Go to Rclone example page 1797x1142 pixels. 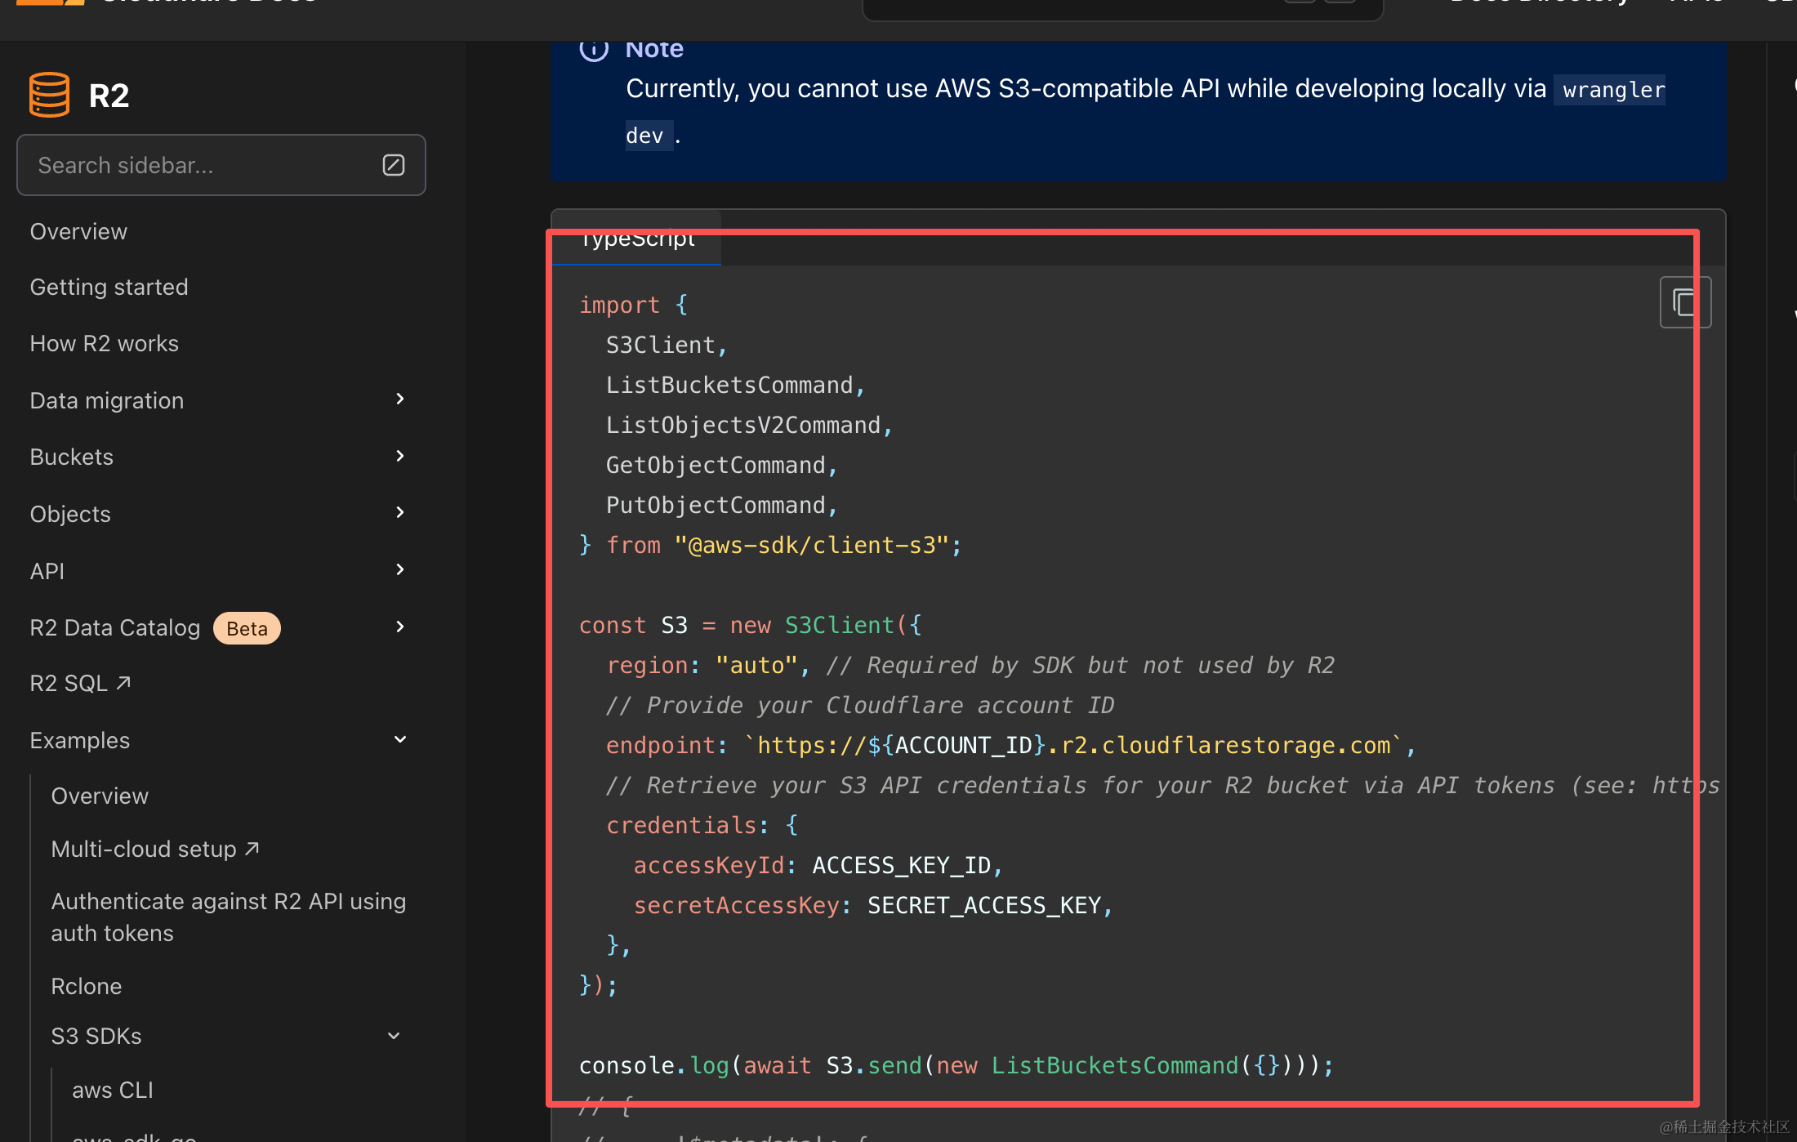point(86,986)
